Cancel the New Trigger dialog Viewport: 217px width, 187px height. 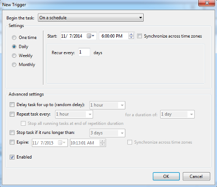point(196,176)
